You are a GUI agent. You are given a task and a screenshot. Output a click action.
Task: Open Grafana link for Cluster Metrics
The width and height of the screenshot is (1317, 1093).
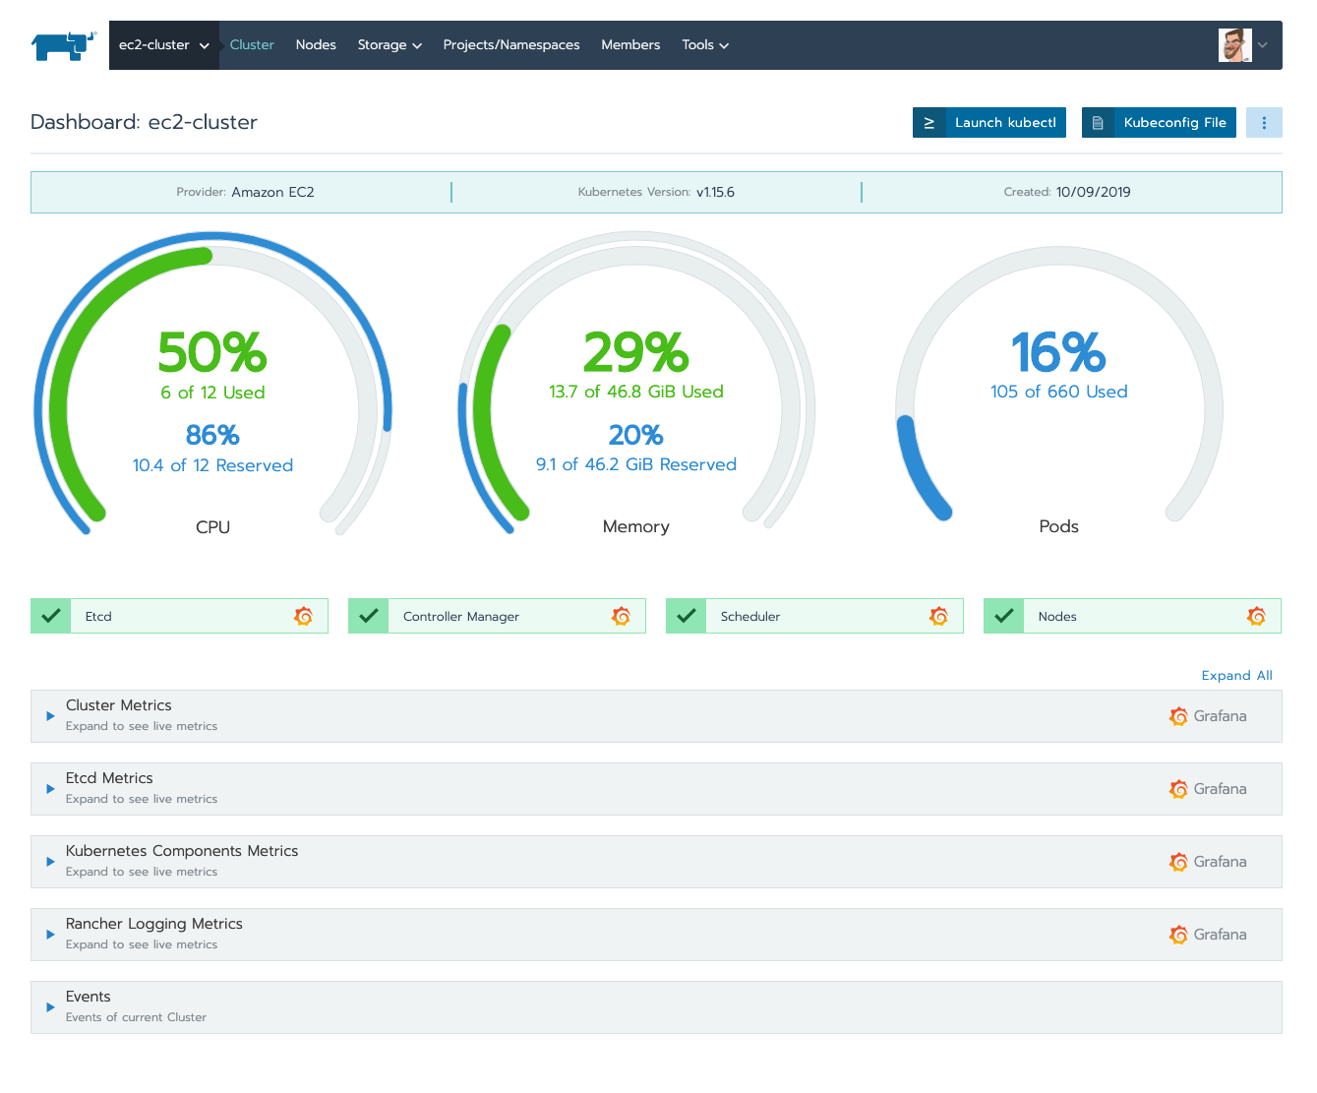click(x=1208, y=716)
